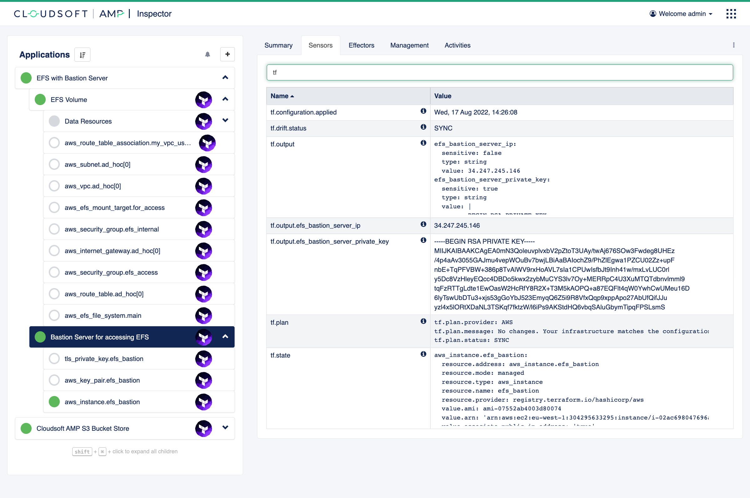Screen dimensions: 750x498
Task: Click Terraform icon beside aws_instance.efs_bastion
Action: [x=204, y=402]
